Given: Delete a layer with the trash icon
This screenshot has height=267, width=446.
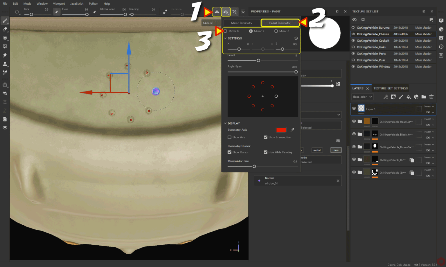Looking at the screenshot, I should click(x=431, y=97).
